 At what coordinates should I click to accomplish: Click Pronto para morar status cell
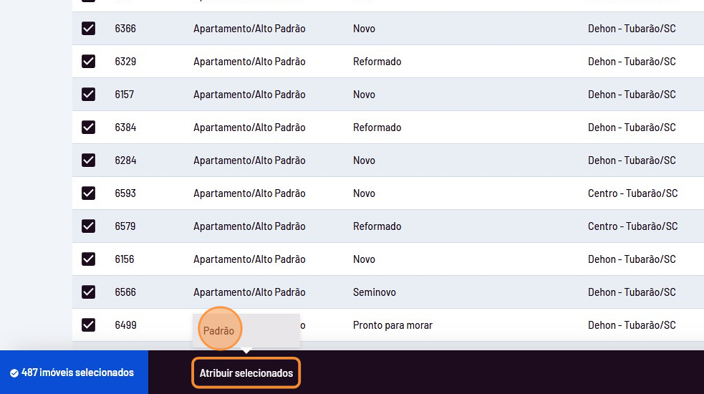(x=392, y=325)
